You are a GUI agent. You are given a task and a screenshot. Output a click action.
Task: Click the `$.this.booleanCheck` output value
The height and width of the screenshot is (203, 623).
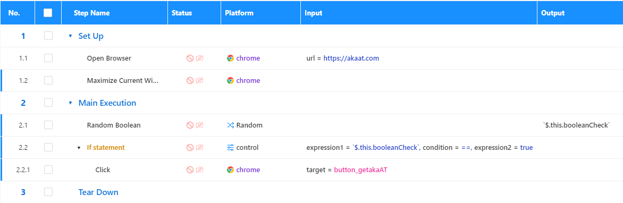tap(576, 125)
